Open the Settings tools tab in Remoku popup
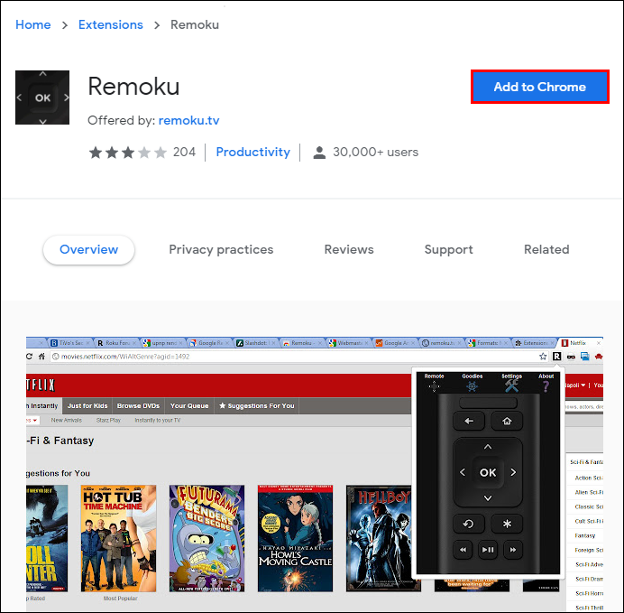Viewport: 624px width, 613px height. [x=511, y=382]
